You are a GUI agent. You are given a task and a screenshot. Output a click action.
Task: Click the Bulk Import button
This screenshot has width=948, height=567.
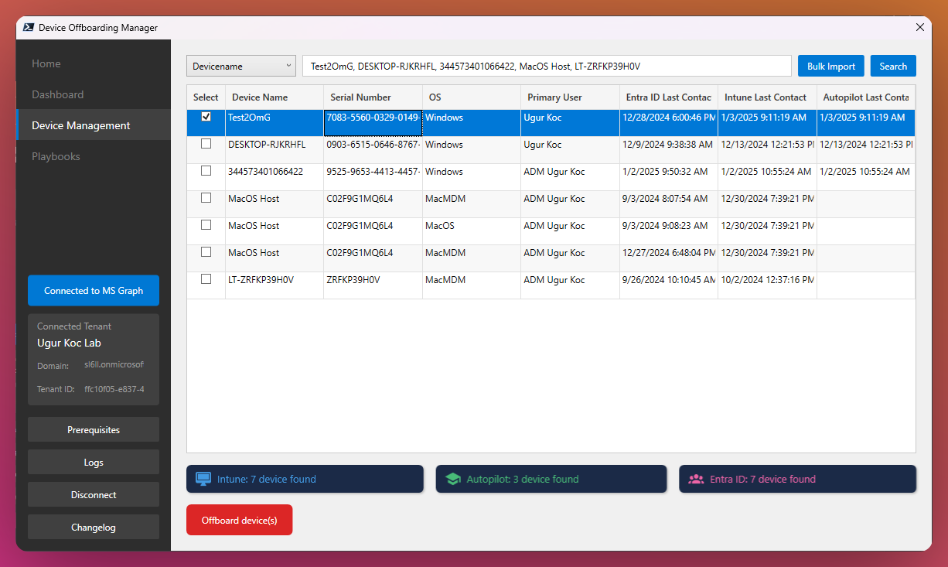830,66
